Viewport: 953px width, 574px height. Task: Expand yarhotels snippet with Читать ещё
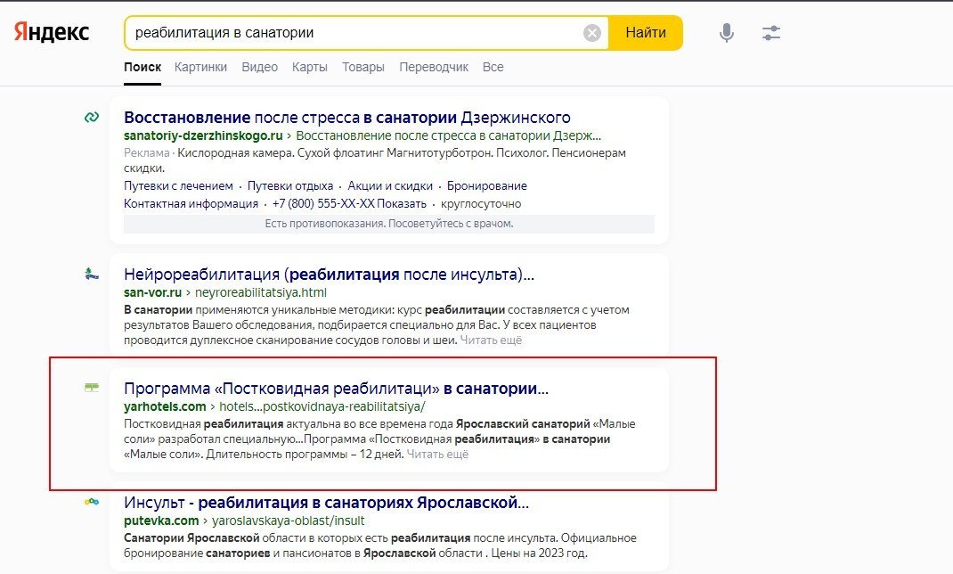coord(437,455)
